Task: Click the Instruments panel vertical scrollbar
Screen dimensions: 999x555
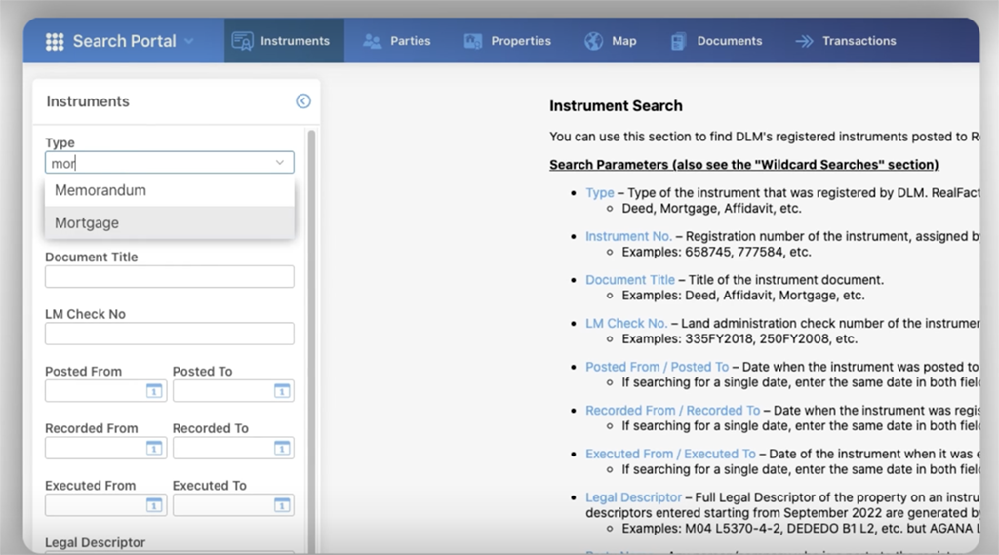Action: [x=311, y=293]
